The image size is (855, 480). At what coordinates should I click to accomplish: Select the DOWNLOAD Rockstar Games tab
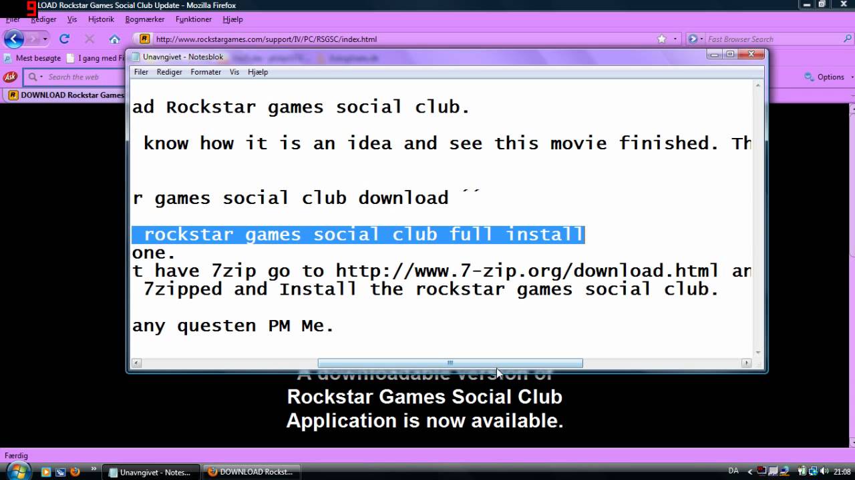point(65,95)
